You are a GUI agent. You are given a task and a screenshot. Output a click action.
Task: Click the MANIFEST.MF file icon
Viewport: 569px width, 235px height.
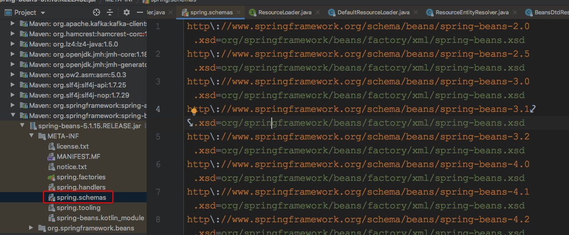(x=51, y=157)
